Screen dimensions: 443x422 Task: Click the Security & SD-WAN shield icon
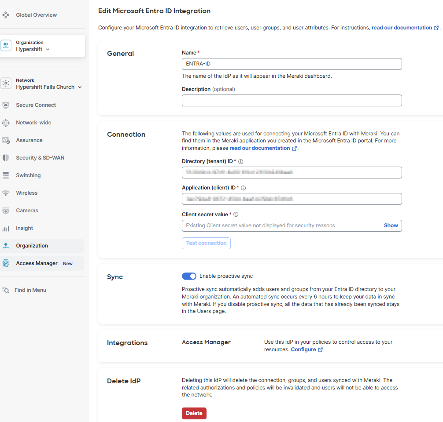point(6,158)
